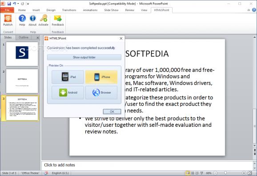Switch to the Slides pane tab
The image size is (257, 176).
(8, 37)
